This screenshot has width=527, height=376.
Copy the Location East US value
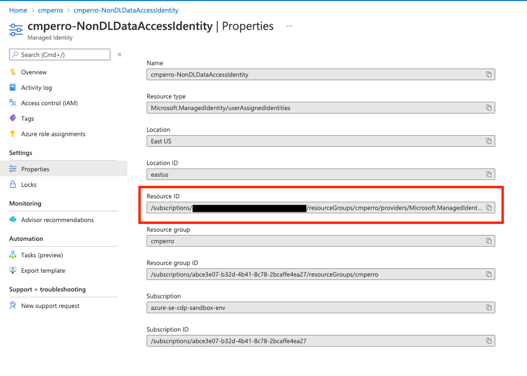click(488, 141)
